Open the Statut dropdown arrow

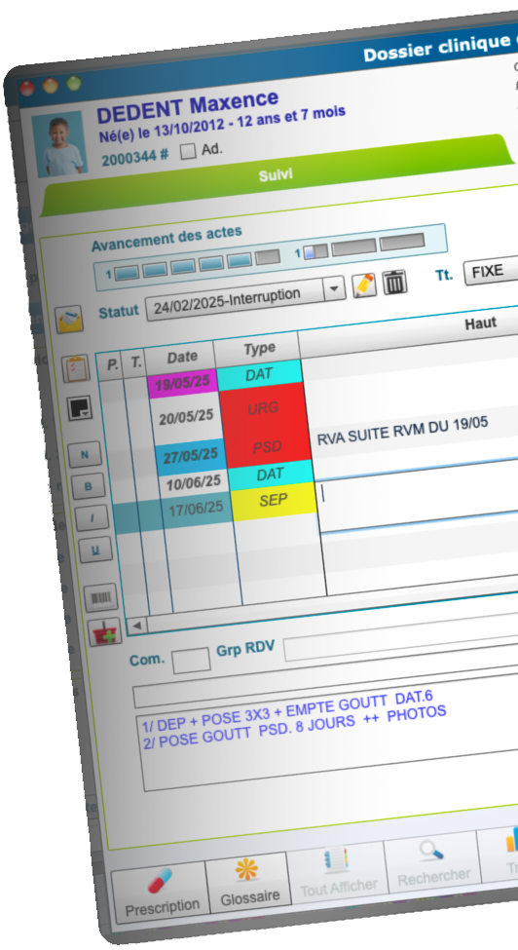tap(334, 289)
